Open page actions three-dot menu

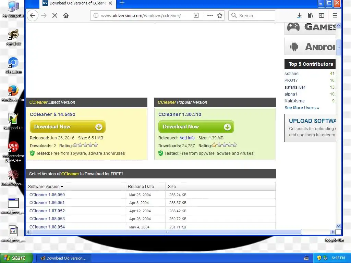coord(210,15)
